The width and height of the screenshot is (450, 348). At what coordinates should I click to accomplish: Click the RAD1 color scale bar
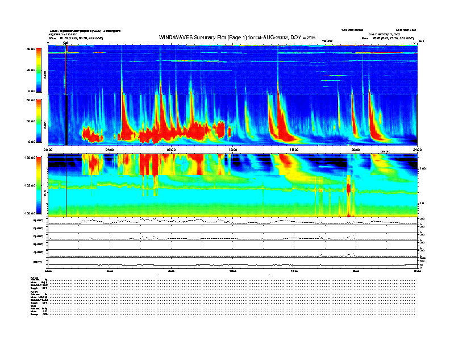39,121
